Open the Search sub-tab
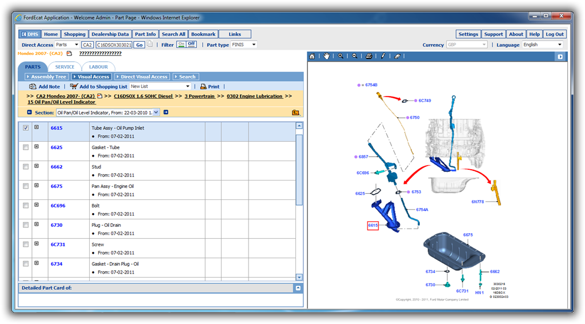585x324 pixels. (x=186, y=77)
